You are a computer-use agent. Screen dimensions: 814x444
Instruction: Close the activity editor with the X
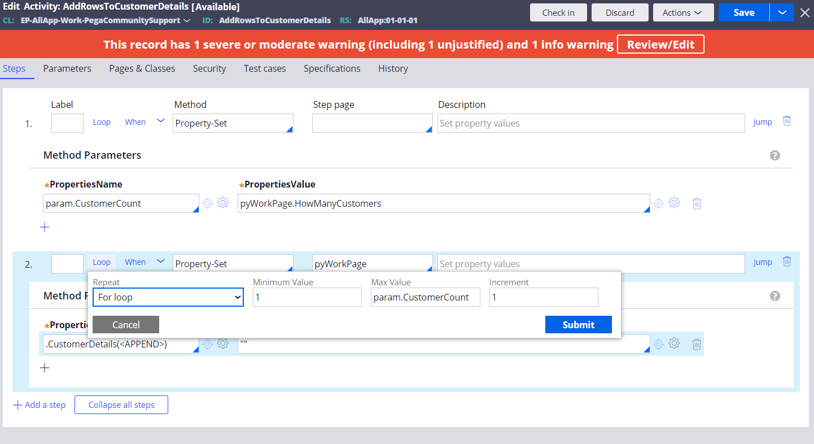804,12
